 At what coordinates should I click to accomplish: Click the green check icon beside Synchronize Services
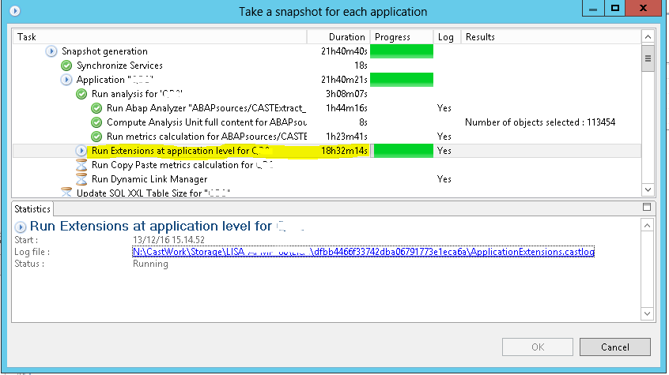click(66, 66)
